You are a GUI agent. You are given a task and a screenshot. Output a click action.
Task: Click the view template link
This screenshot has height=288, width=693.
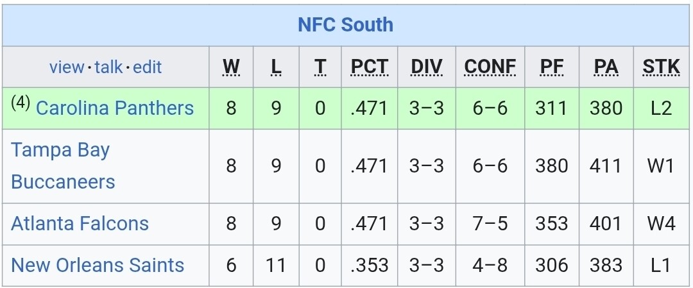pyautogui.click(x=67, y=67)
